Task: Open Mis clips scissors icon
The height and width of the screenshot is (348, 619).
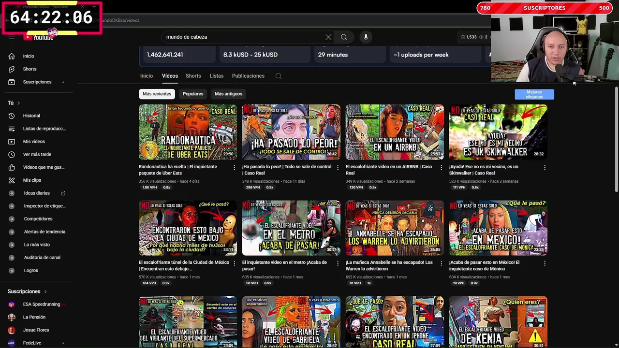Action: [12, 180]
